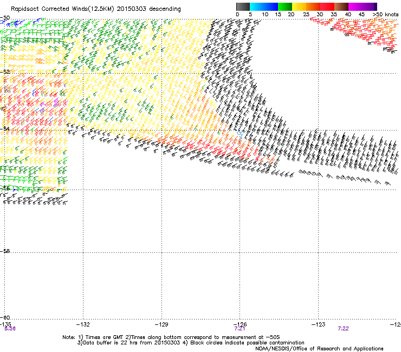
Task: Click the purple time stamp below -135
Action: pyautogui.click(x=10, y=329)
